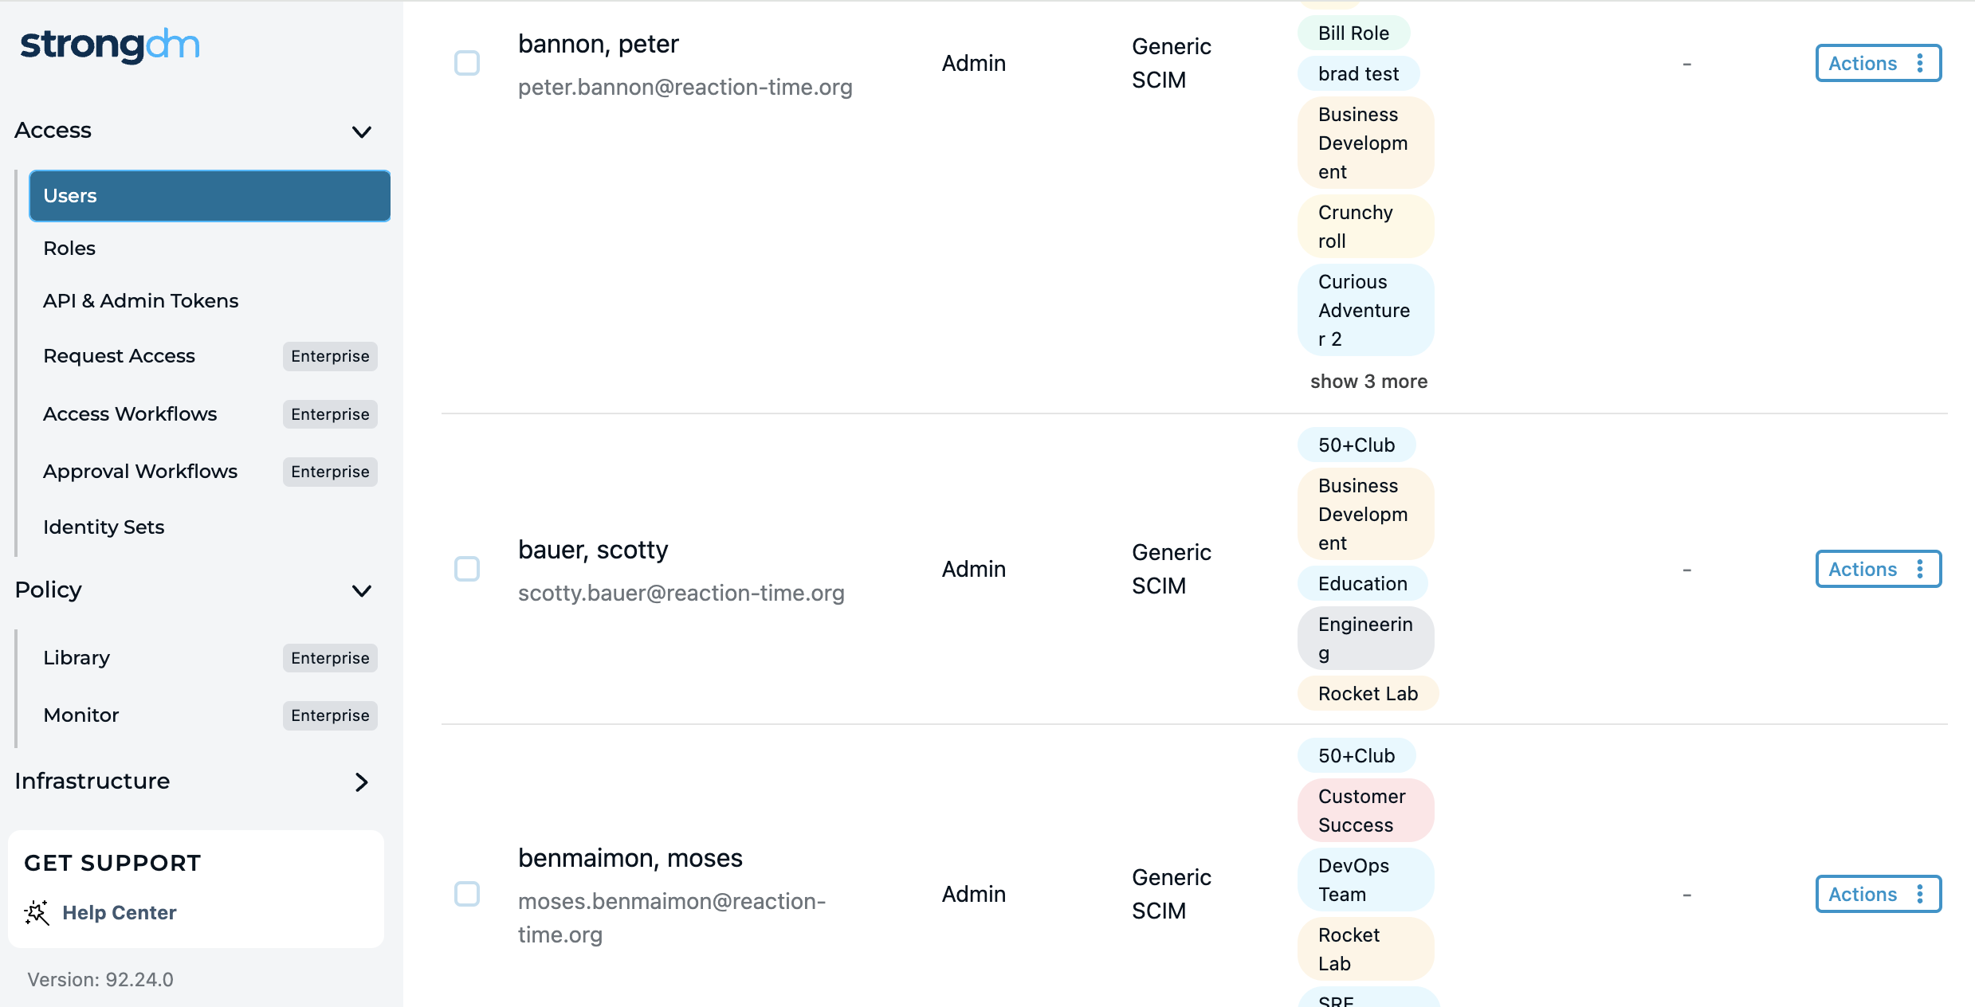Image resolution: width=1975 pixels, height=1007 pixels.
Task: Select the checkbox for bauer, scotty
Action: pos(467,569)
